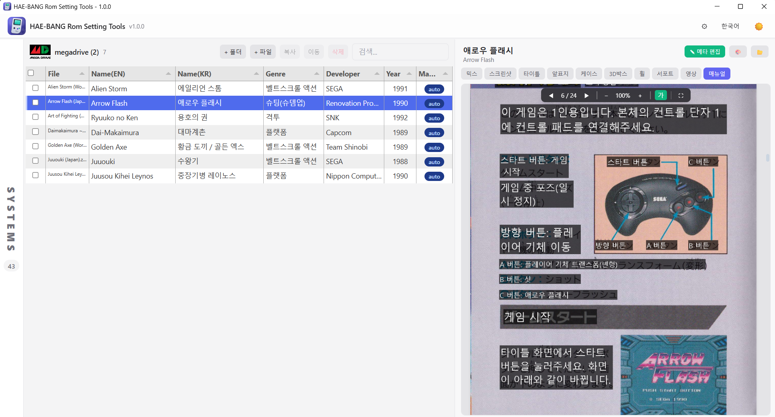This screenshot has width=775, height=417.
Task: Switch to the 휠 media tab
Action: click(x=642, y=74)
